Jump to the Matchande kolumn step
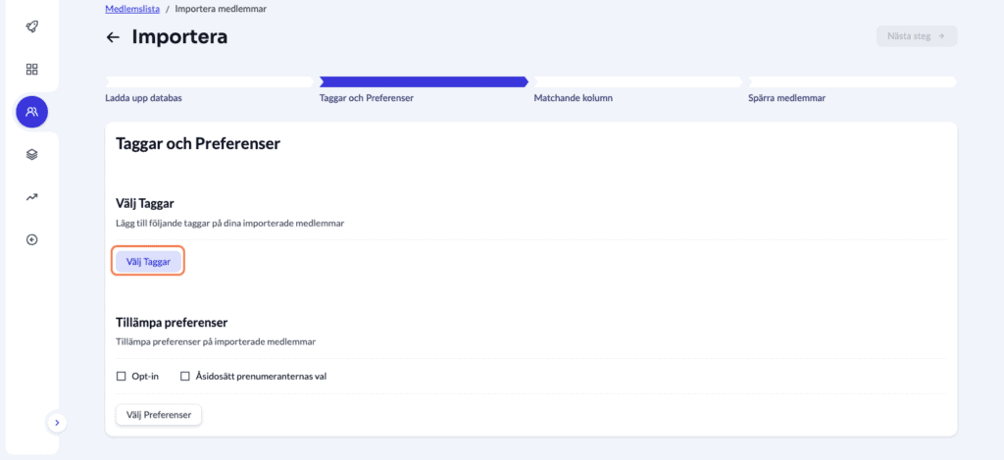This screenshot has height=460, width=1004. point(574,98)
